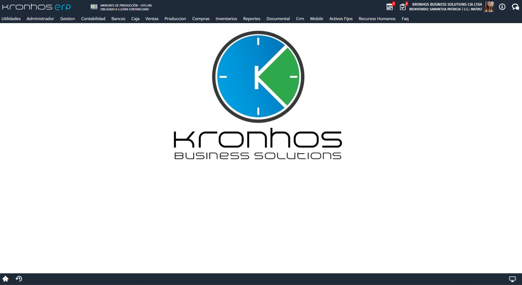
Task: Open the Utilidades menu
Action: point(11,18)
